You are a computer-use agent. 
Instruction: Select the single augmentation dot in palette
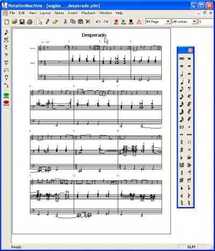pos(189,127)
